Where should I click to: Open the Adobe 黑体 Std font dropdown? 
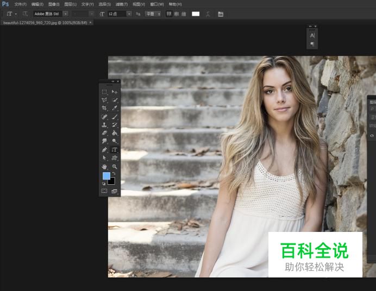click(x=66, y=14)
